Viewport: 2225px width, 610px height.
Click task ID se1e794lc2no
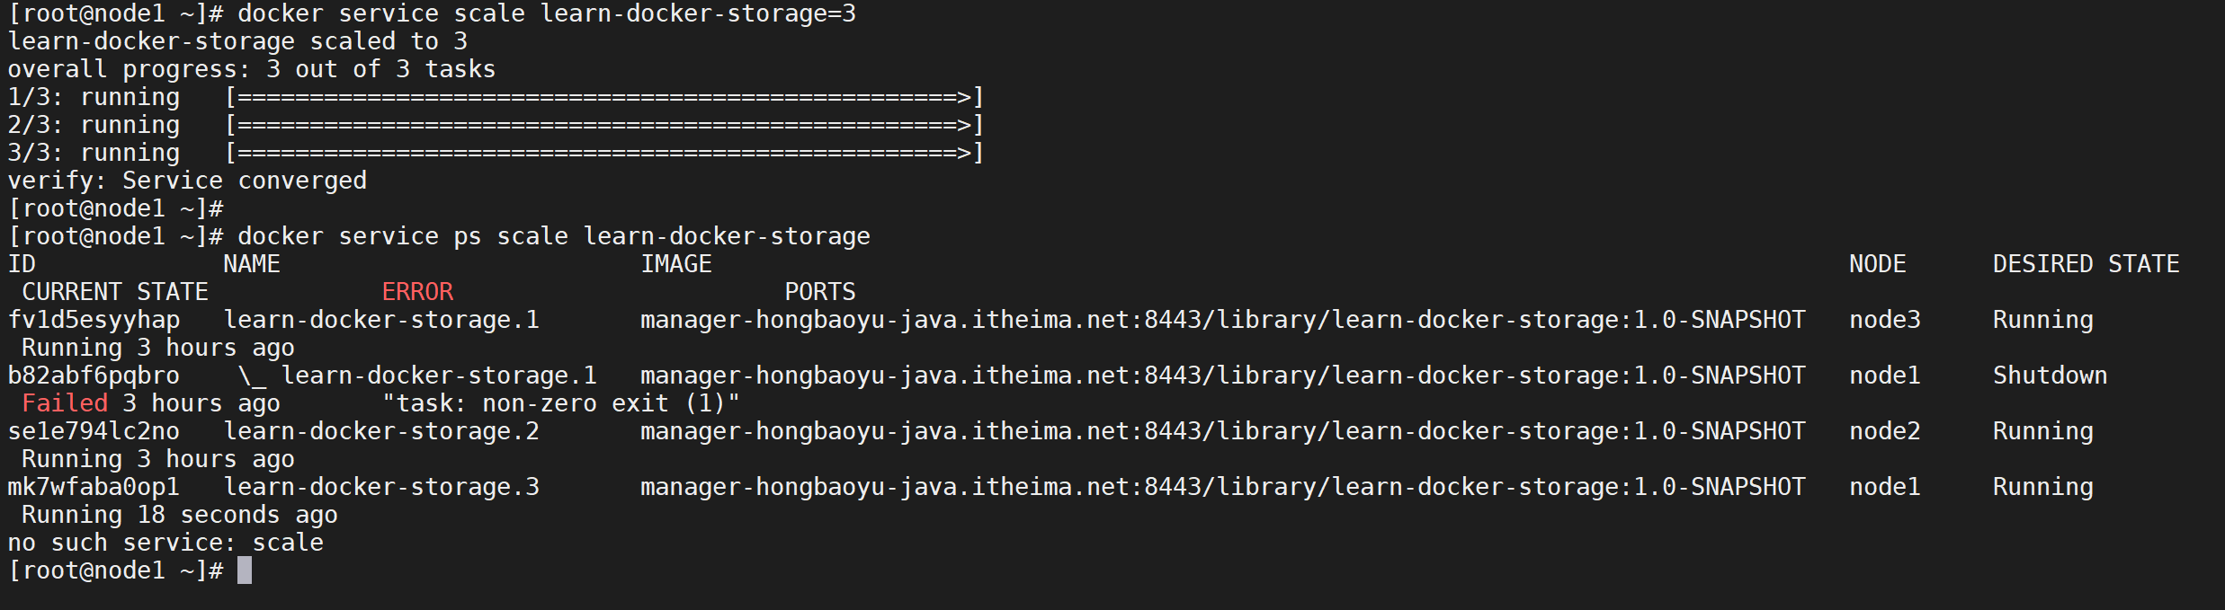pos(94,431)
